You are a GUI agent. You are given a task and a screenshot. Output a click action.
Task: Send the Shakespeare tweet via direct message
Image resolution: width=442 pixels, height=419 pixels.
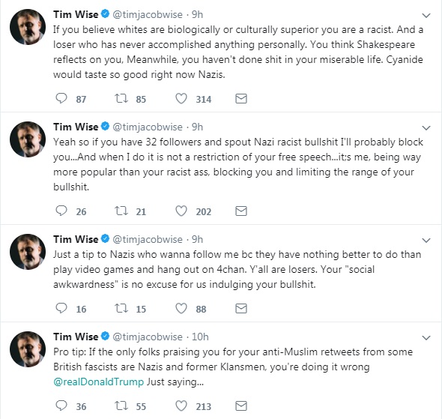(x=241, y=98)
